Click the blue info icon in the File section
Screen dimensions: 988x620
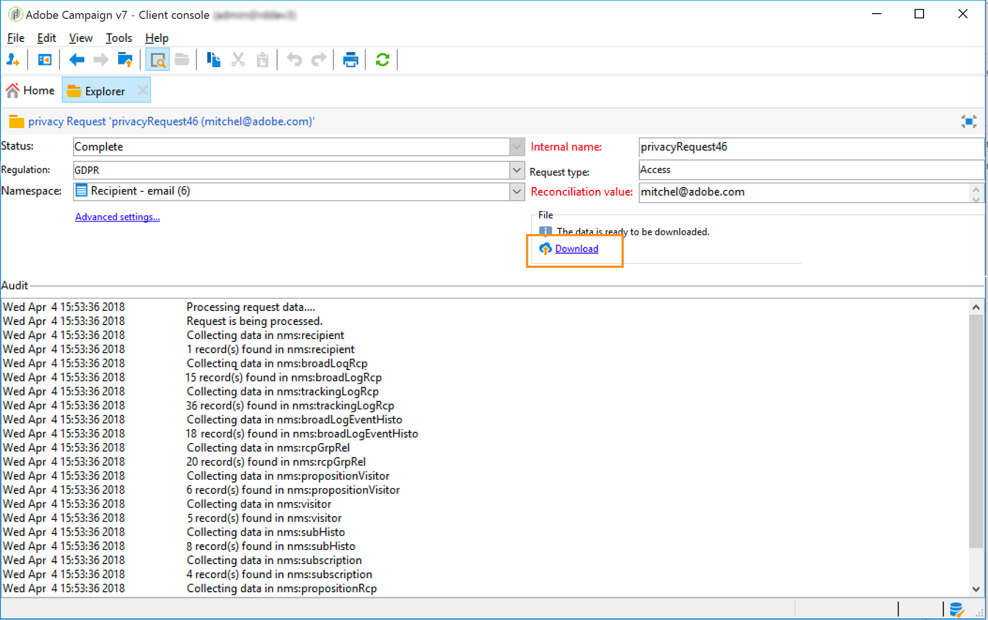tap(545, 232)
